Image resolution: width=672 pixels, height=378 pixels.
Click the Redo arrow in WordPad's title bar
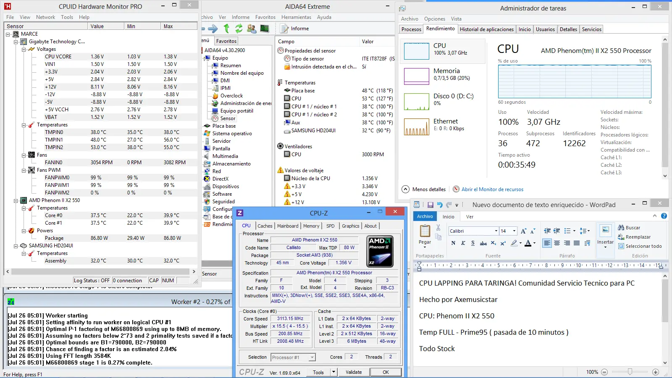coord(449,205)
